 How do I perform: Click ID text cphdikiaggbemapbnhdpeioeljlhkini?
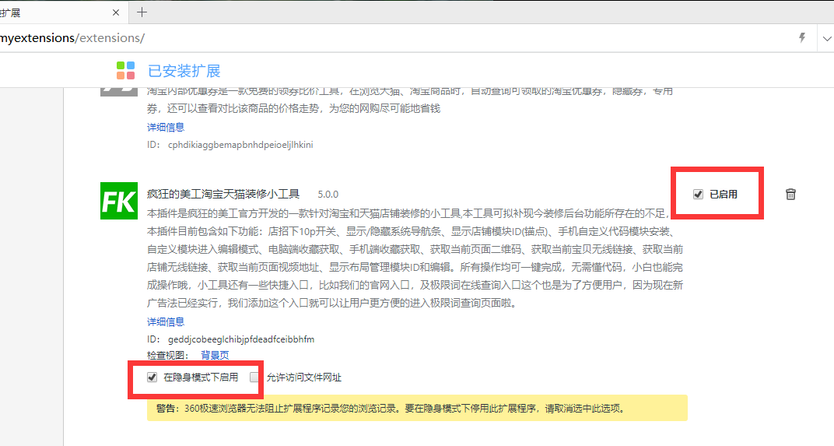pyautogui.click(x=240, y=145)
